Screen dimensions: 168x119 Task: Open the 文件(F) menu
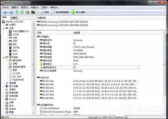pyautogui.click(x=5, y=7)
